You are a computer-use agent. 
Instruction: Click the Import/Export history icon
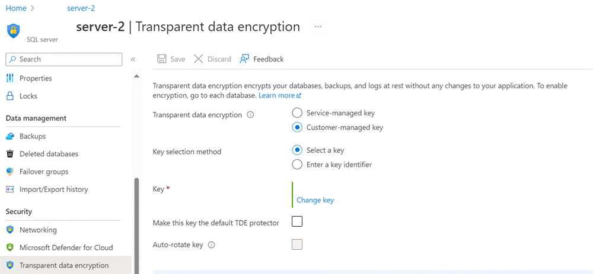[x=9, y=189]
